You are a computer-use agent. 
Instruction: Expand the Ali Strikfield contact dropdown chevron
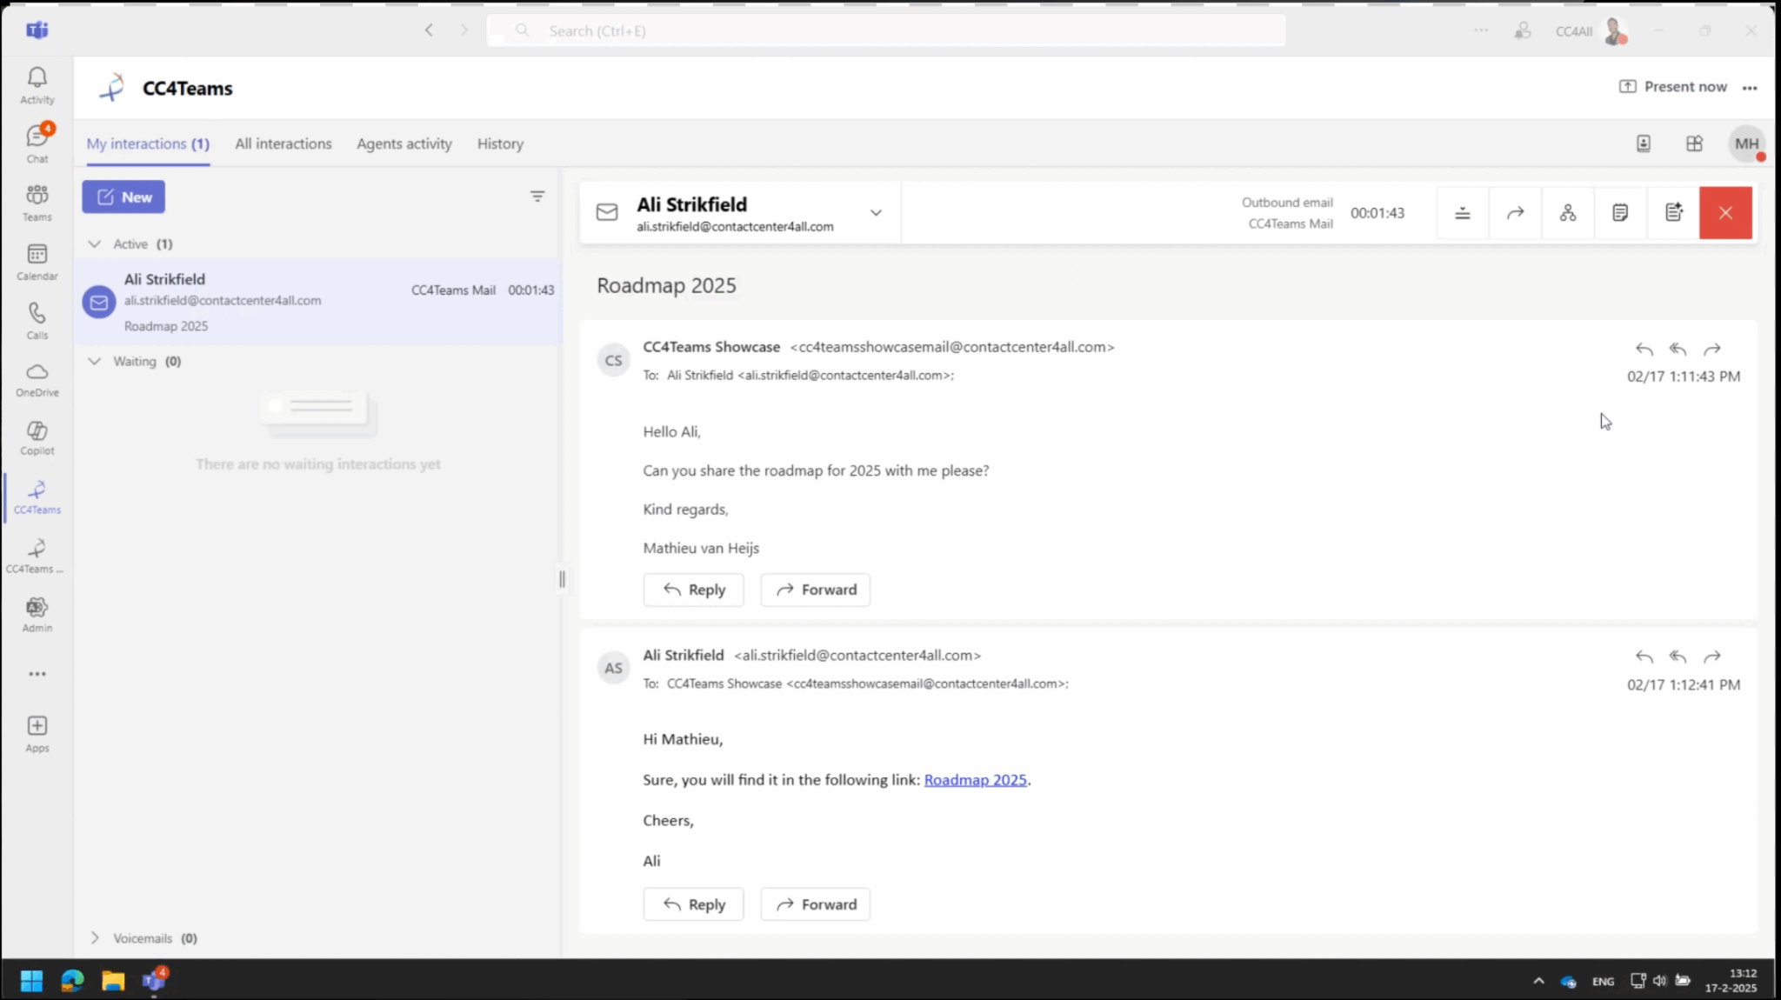click(x=876, y=213)
